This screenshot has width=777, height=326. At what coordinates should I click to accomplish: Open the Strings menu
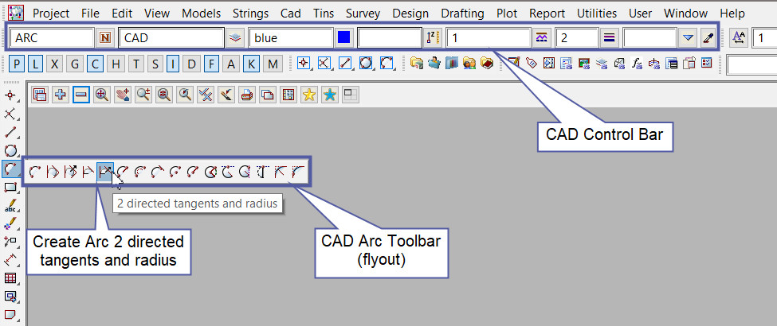tap(251, 14)
